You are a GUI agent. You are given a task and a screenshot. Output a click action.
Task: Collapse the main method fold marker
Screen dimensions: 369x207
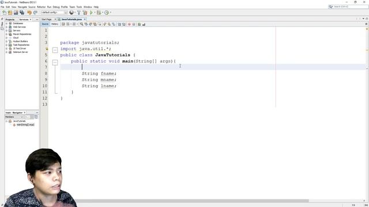click(x=55, y=62)
